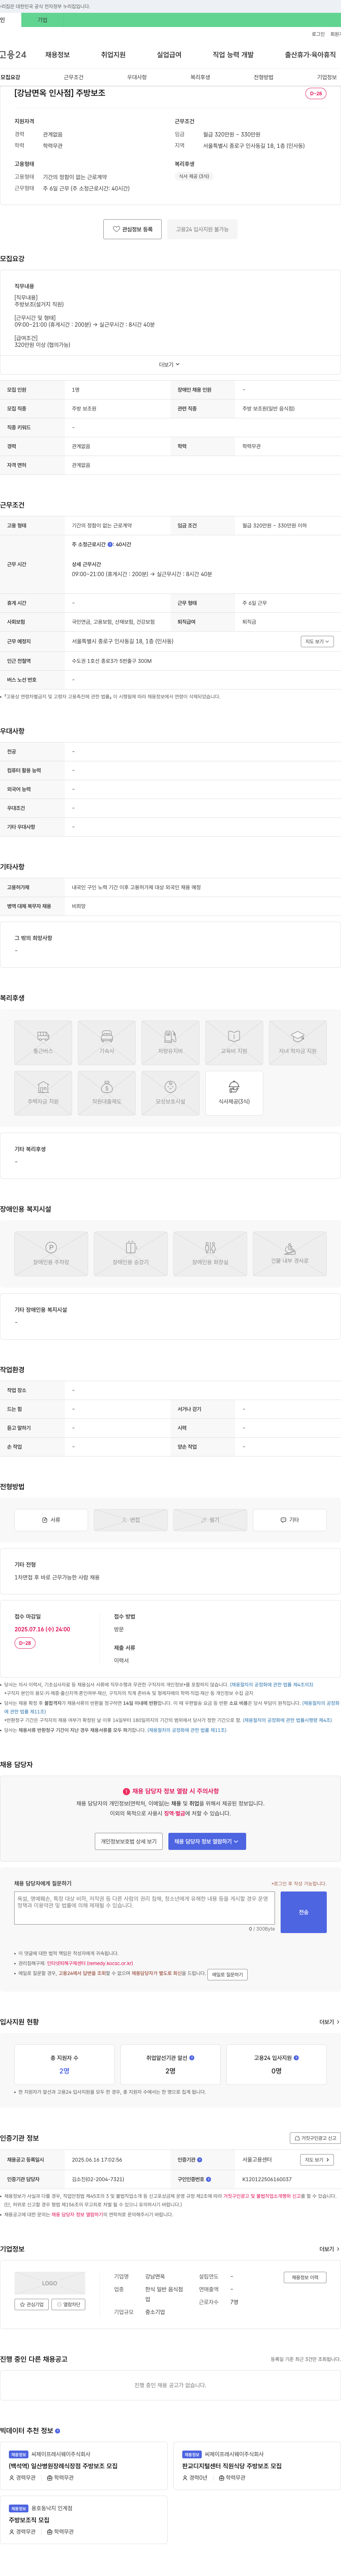Viewport: 341px width, 2576px height.
Task: Expand job description with 더보기
Action: click(x=170, y=365)
